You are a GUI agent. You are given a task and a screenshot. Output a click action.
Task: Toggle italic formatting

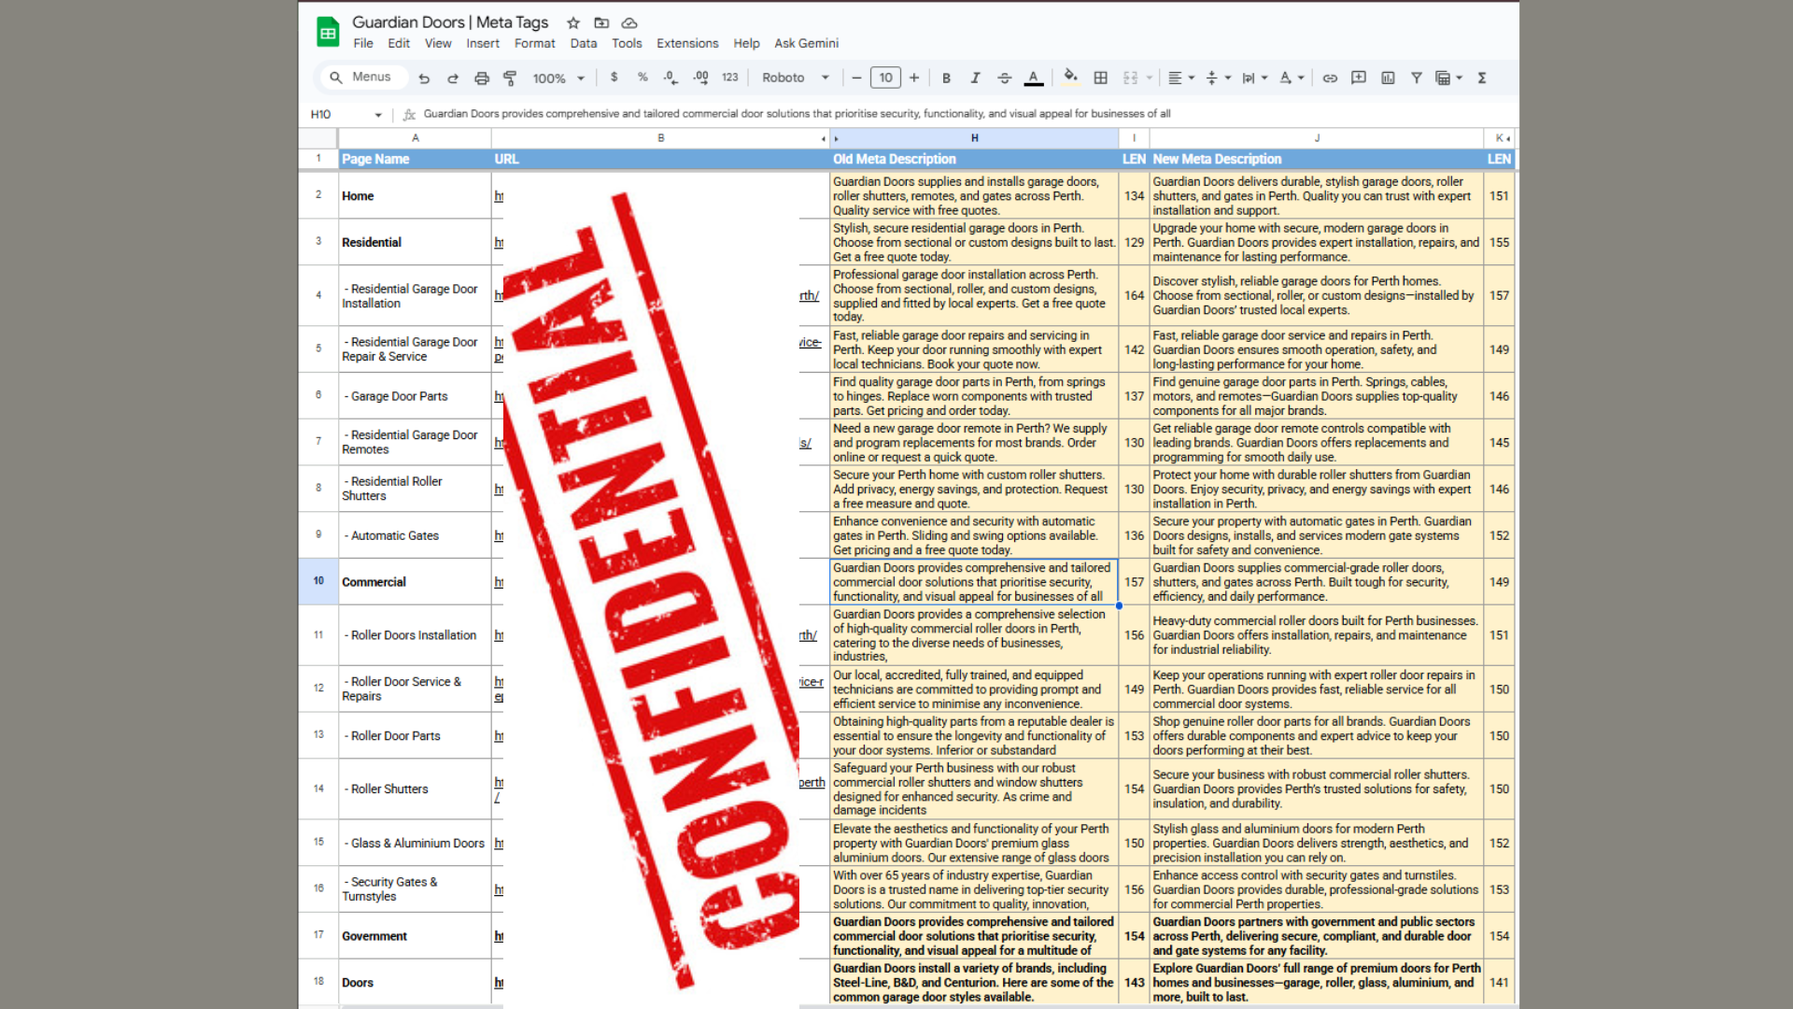[975, 78]
